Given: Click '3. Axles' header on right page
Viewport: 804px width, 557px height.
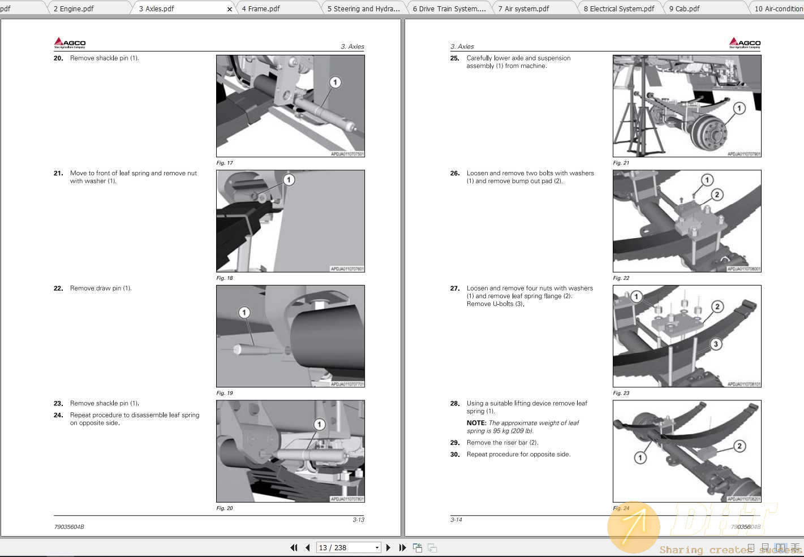Looking at the screenshot, I should [x=462, y=47].
